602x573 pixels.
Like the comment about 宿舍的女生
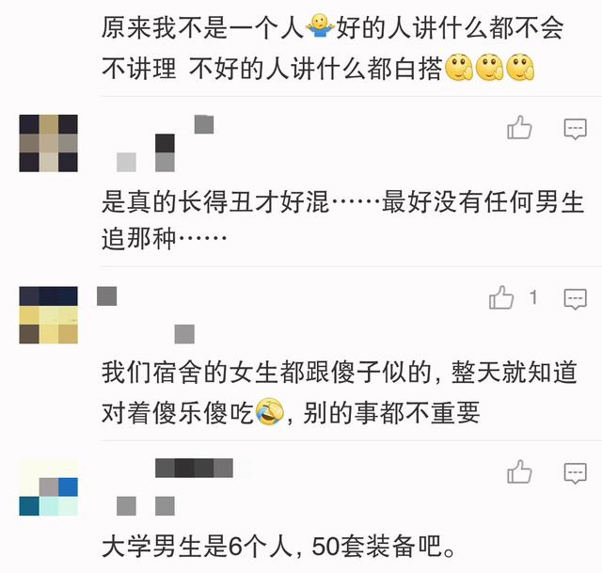pos(501,297)
